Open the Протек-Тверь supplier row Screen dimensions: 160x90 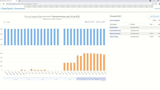[134, 37]
